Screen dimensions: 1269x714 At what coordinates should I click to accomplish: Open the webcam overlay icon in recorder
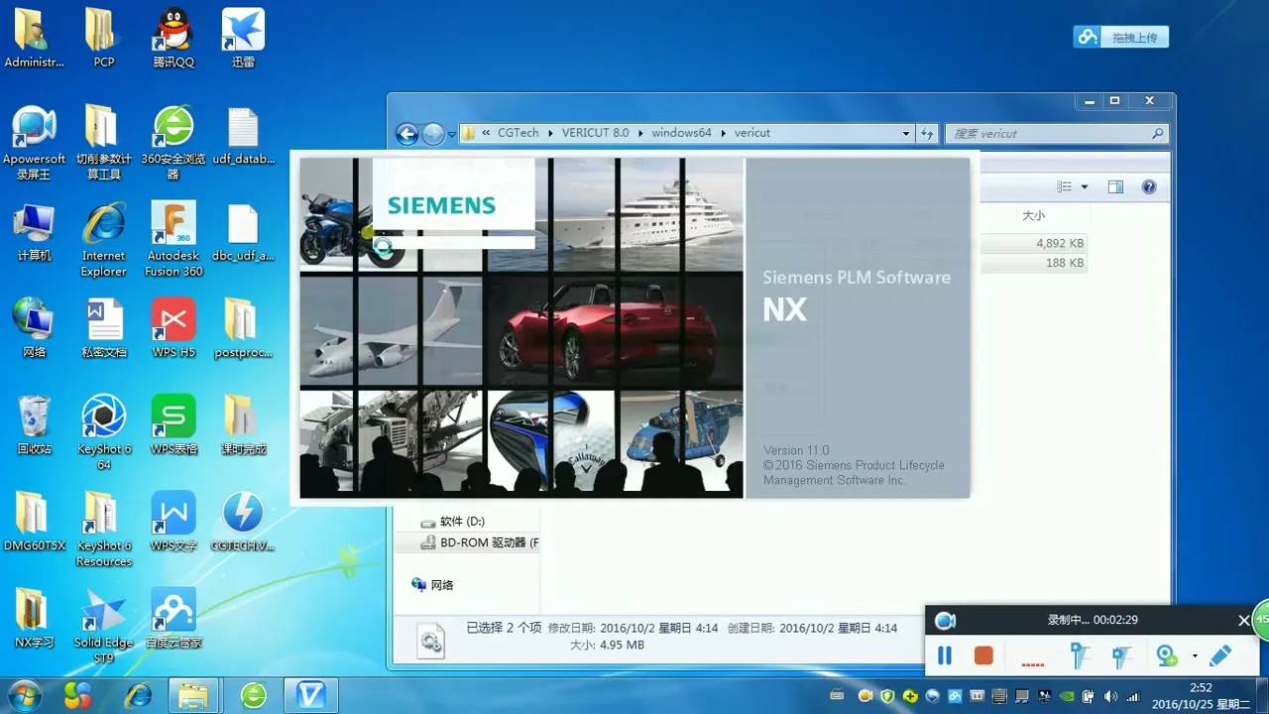coord(1167,655)
